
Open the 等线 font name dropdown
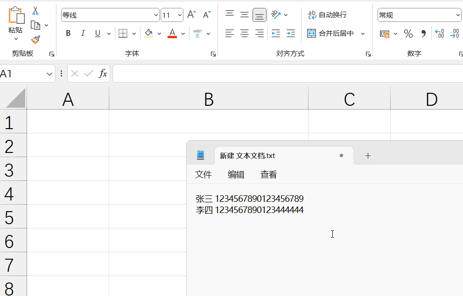[156, 15]
